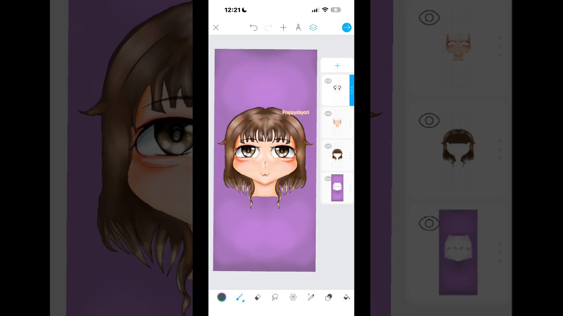Image resolution: width=563 pixels, height=316 pixels.
Task: Open the top-bar plus add menu
Action: click(283, 28)
